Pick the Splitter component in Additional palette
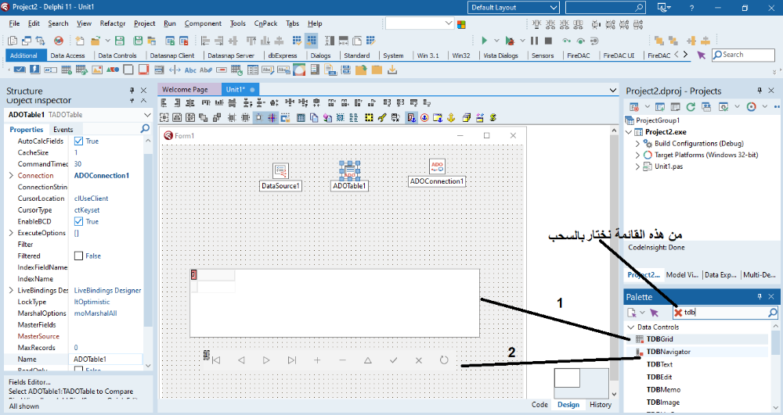The width and height of the screenshot is (783, 415). 175,70
